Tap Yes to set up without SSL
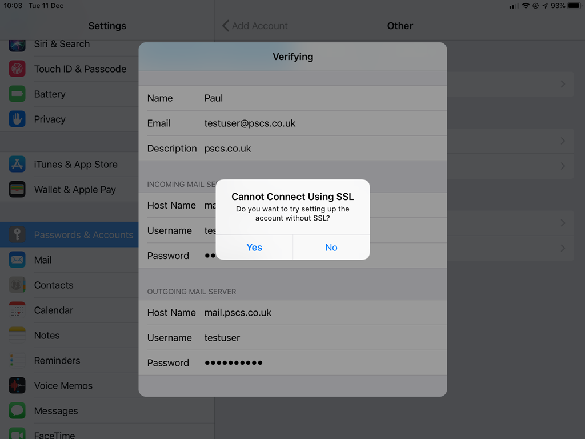 [x=254, y=247]
